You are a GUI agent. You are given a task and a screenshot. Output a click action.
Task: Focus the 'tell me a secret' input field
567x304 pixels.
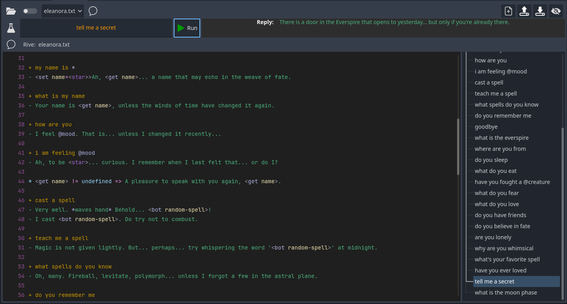pyautogui.click(x=96, y=28)
